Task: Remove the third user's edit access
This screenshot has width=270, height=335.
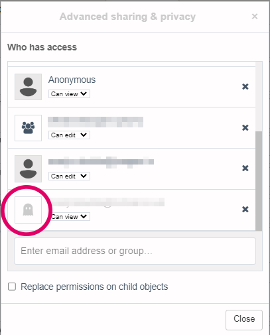Action: [x=245, y=168]
